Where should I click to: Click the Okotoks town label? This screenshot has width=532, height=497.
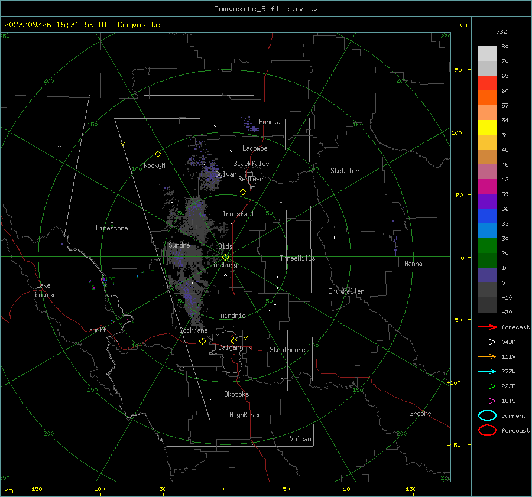coord(236,394)
